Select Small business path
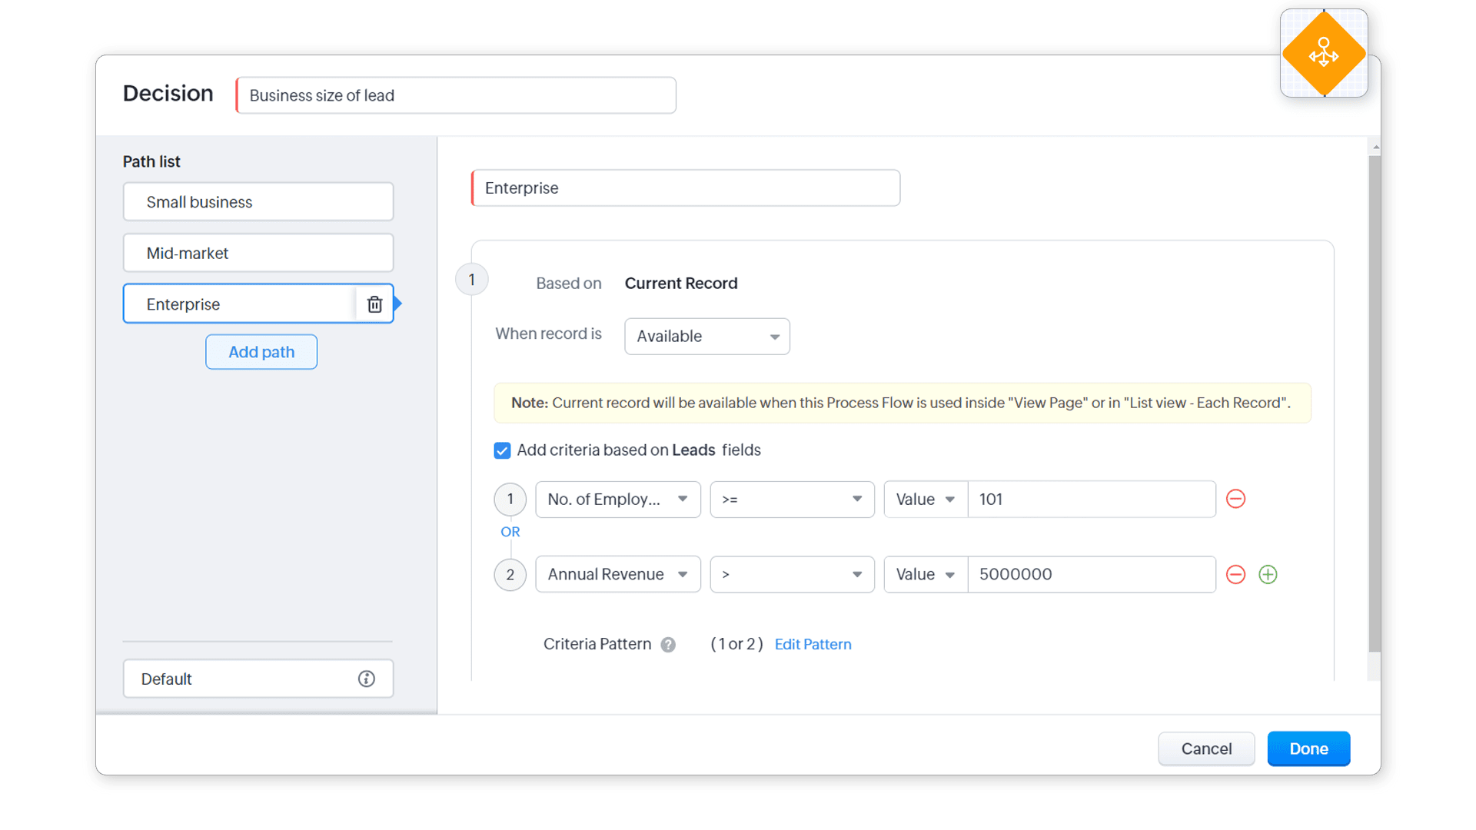1476x830 pixels. coord(258,202)
